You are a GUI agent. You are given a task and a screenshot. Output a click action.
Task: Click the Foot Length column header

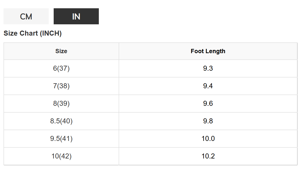click(208, 51)
